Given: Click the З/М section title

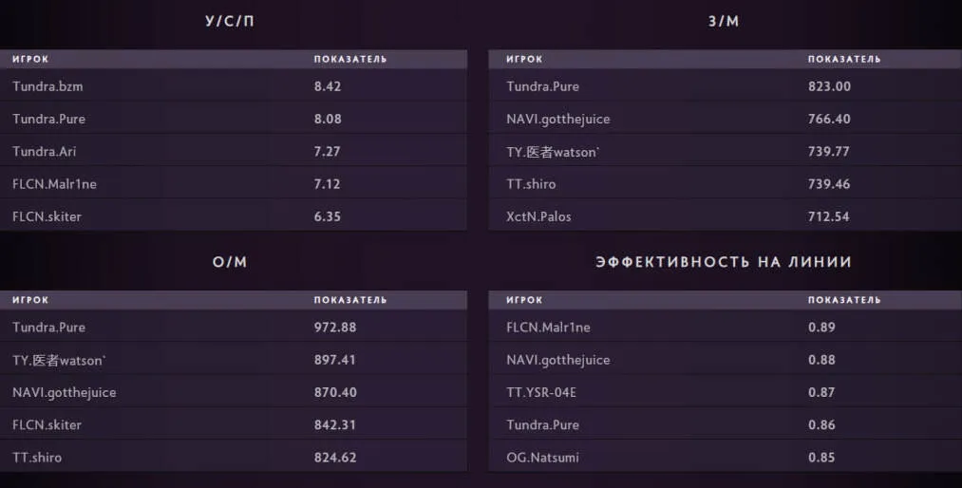Looking at the screenshot, I should click(724, 21).
